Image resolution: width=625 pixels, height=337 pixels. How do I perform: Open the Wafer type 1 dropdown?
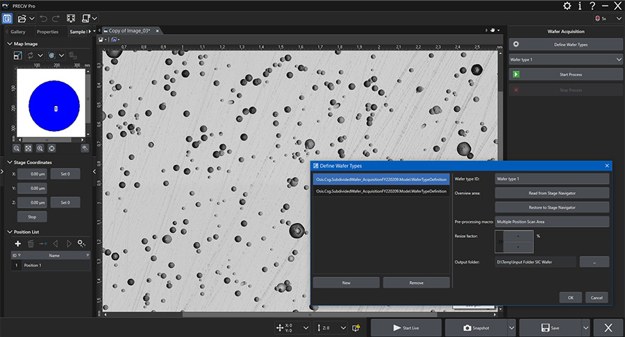pos(566,60)
